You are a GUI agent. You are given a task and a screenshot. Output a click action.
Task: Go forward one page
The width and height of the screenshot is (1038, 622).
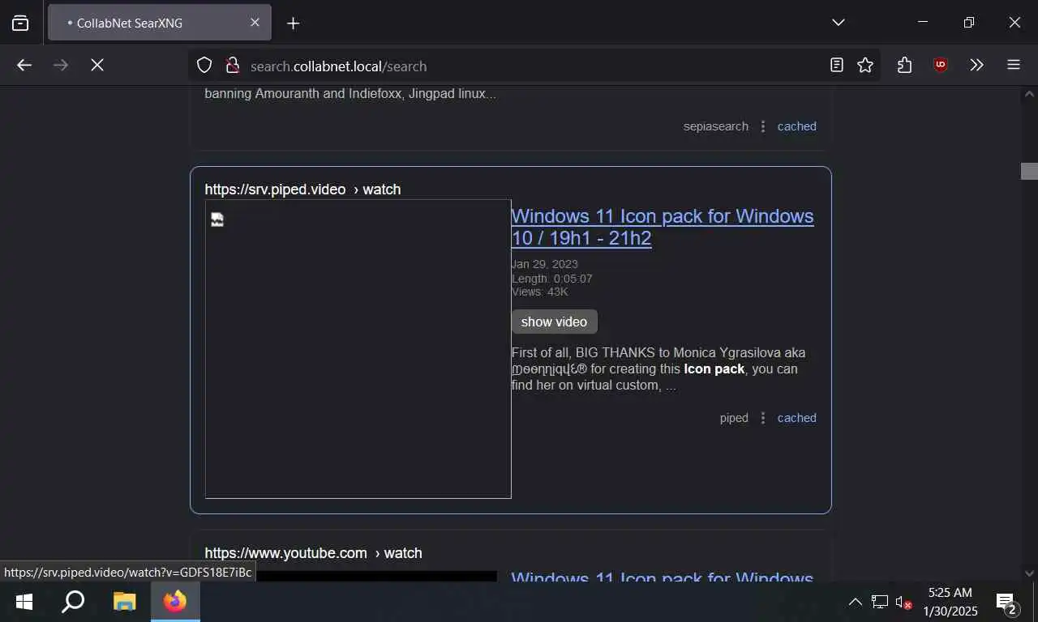[x=61, y=65]
